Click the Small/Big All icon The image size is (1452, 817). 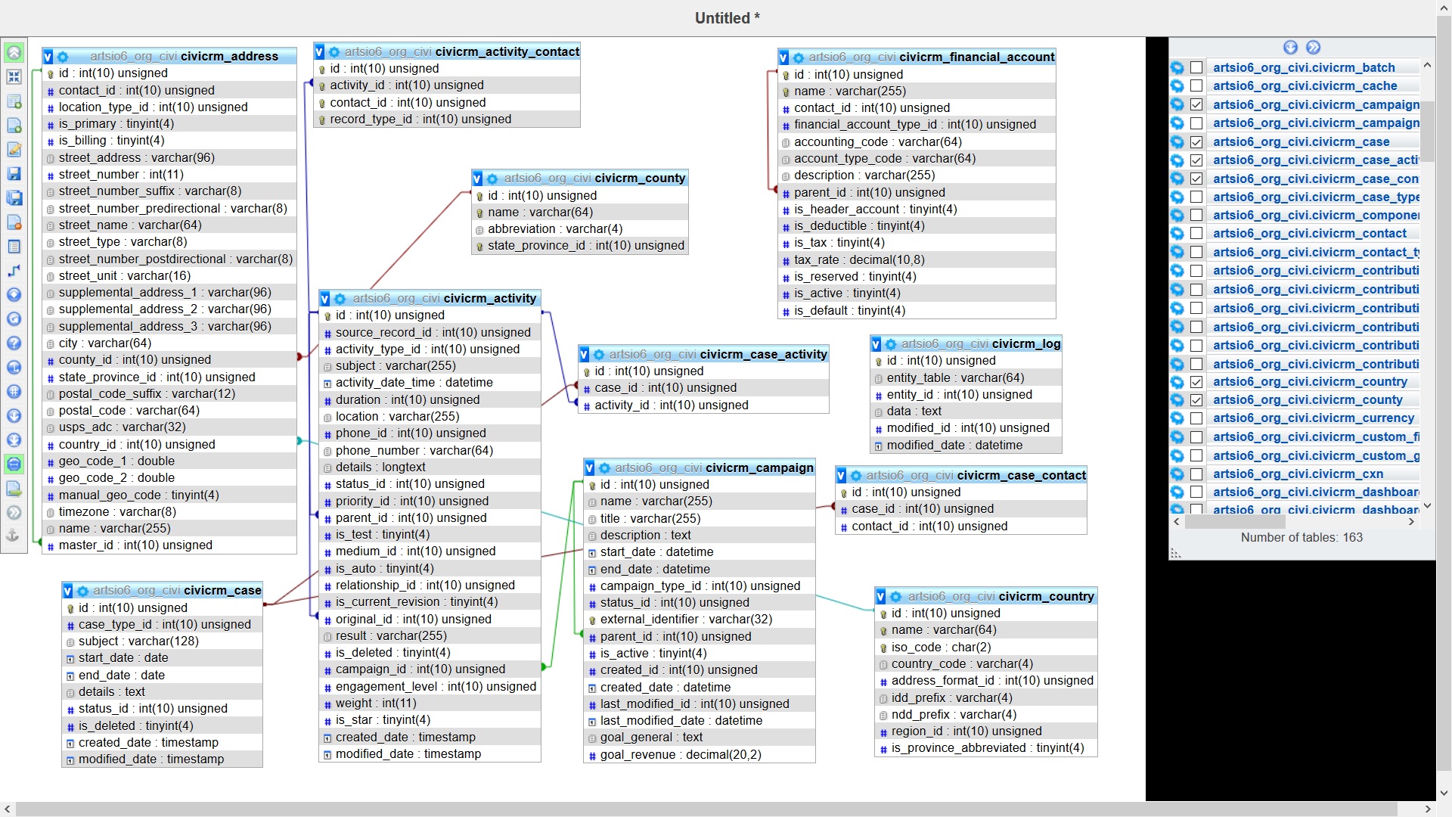14,416
